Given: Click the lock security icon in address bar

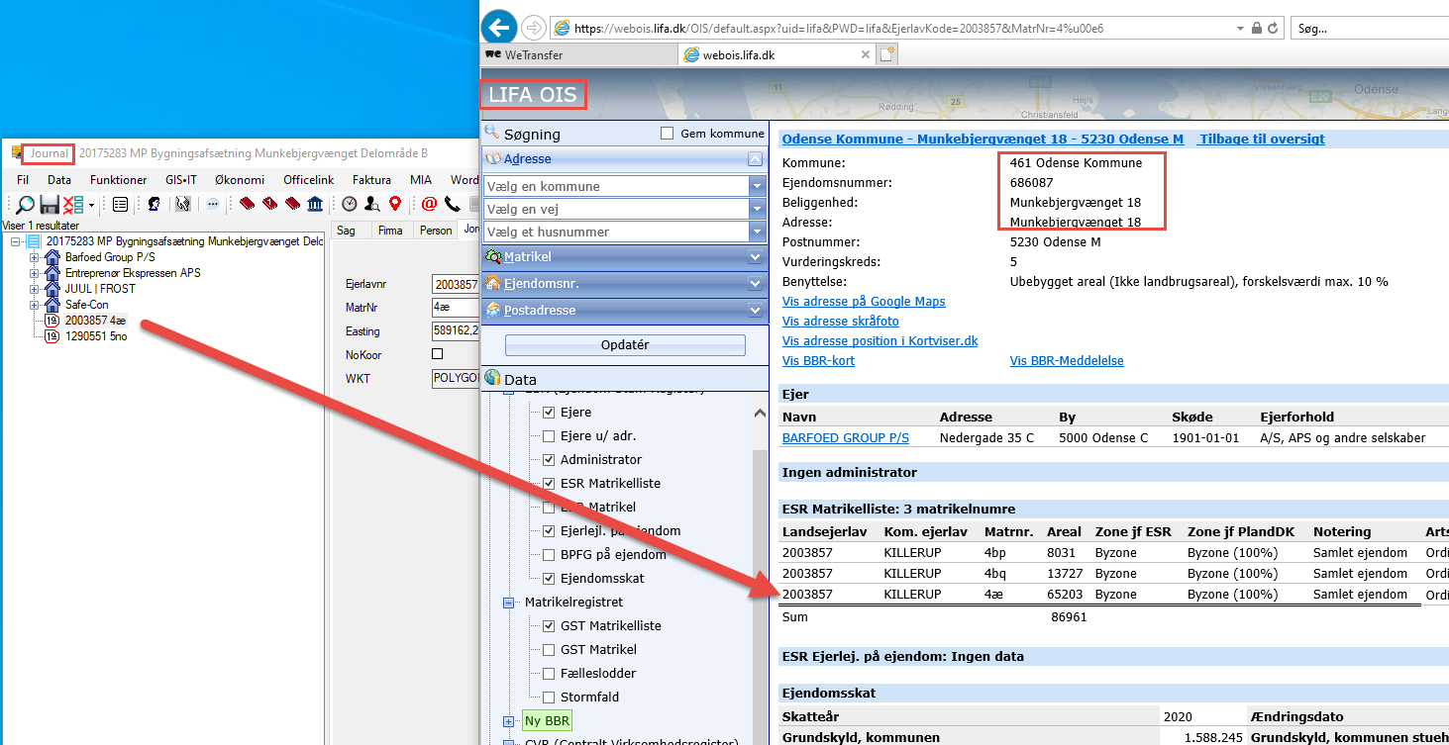Looking at the screenshot, I should 1256,29.
